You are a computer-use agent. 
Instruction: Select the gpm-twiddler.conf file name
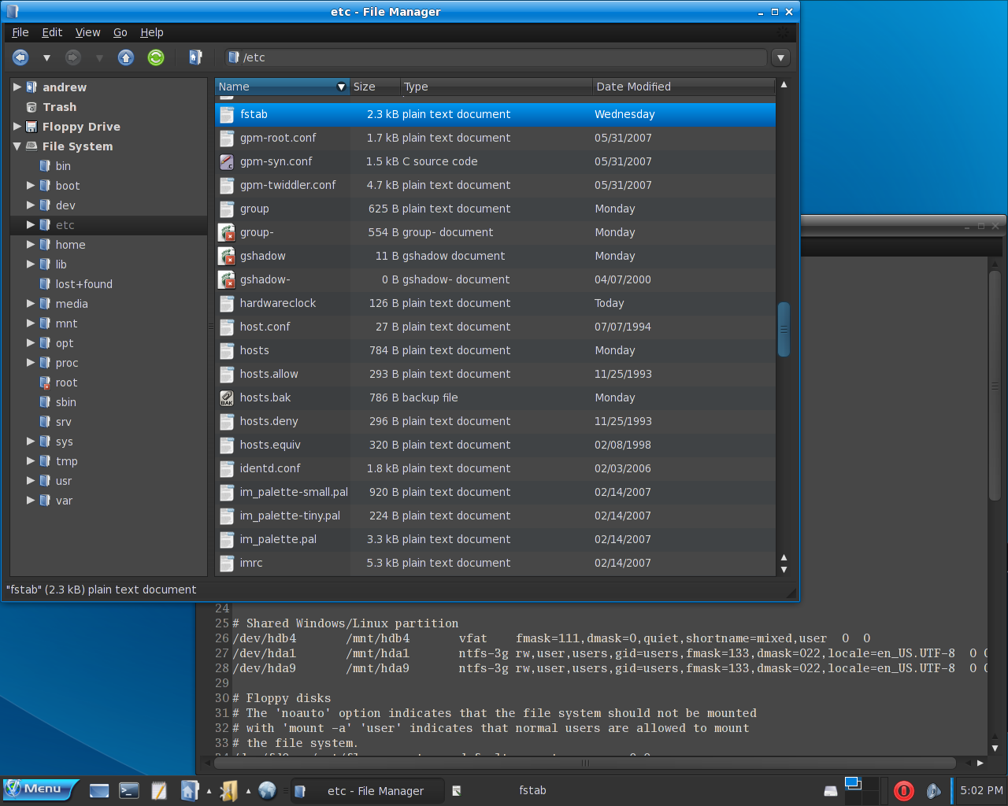[287, 185]
